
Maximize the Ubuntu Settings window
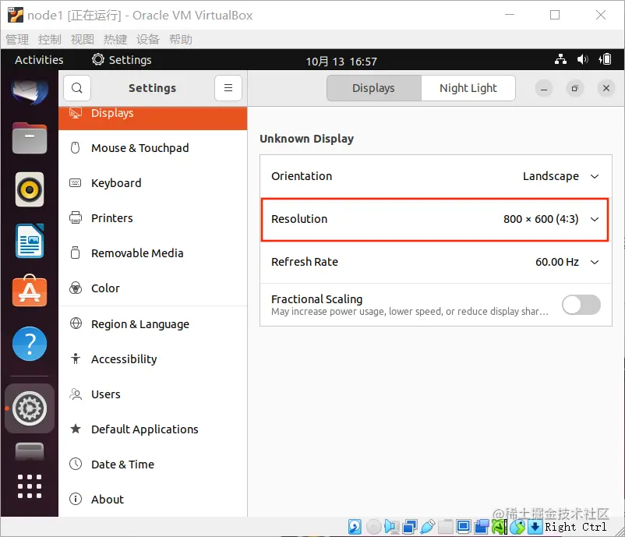click(575, 88)
